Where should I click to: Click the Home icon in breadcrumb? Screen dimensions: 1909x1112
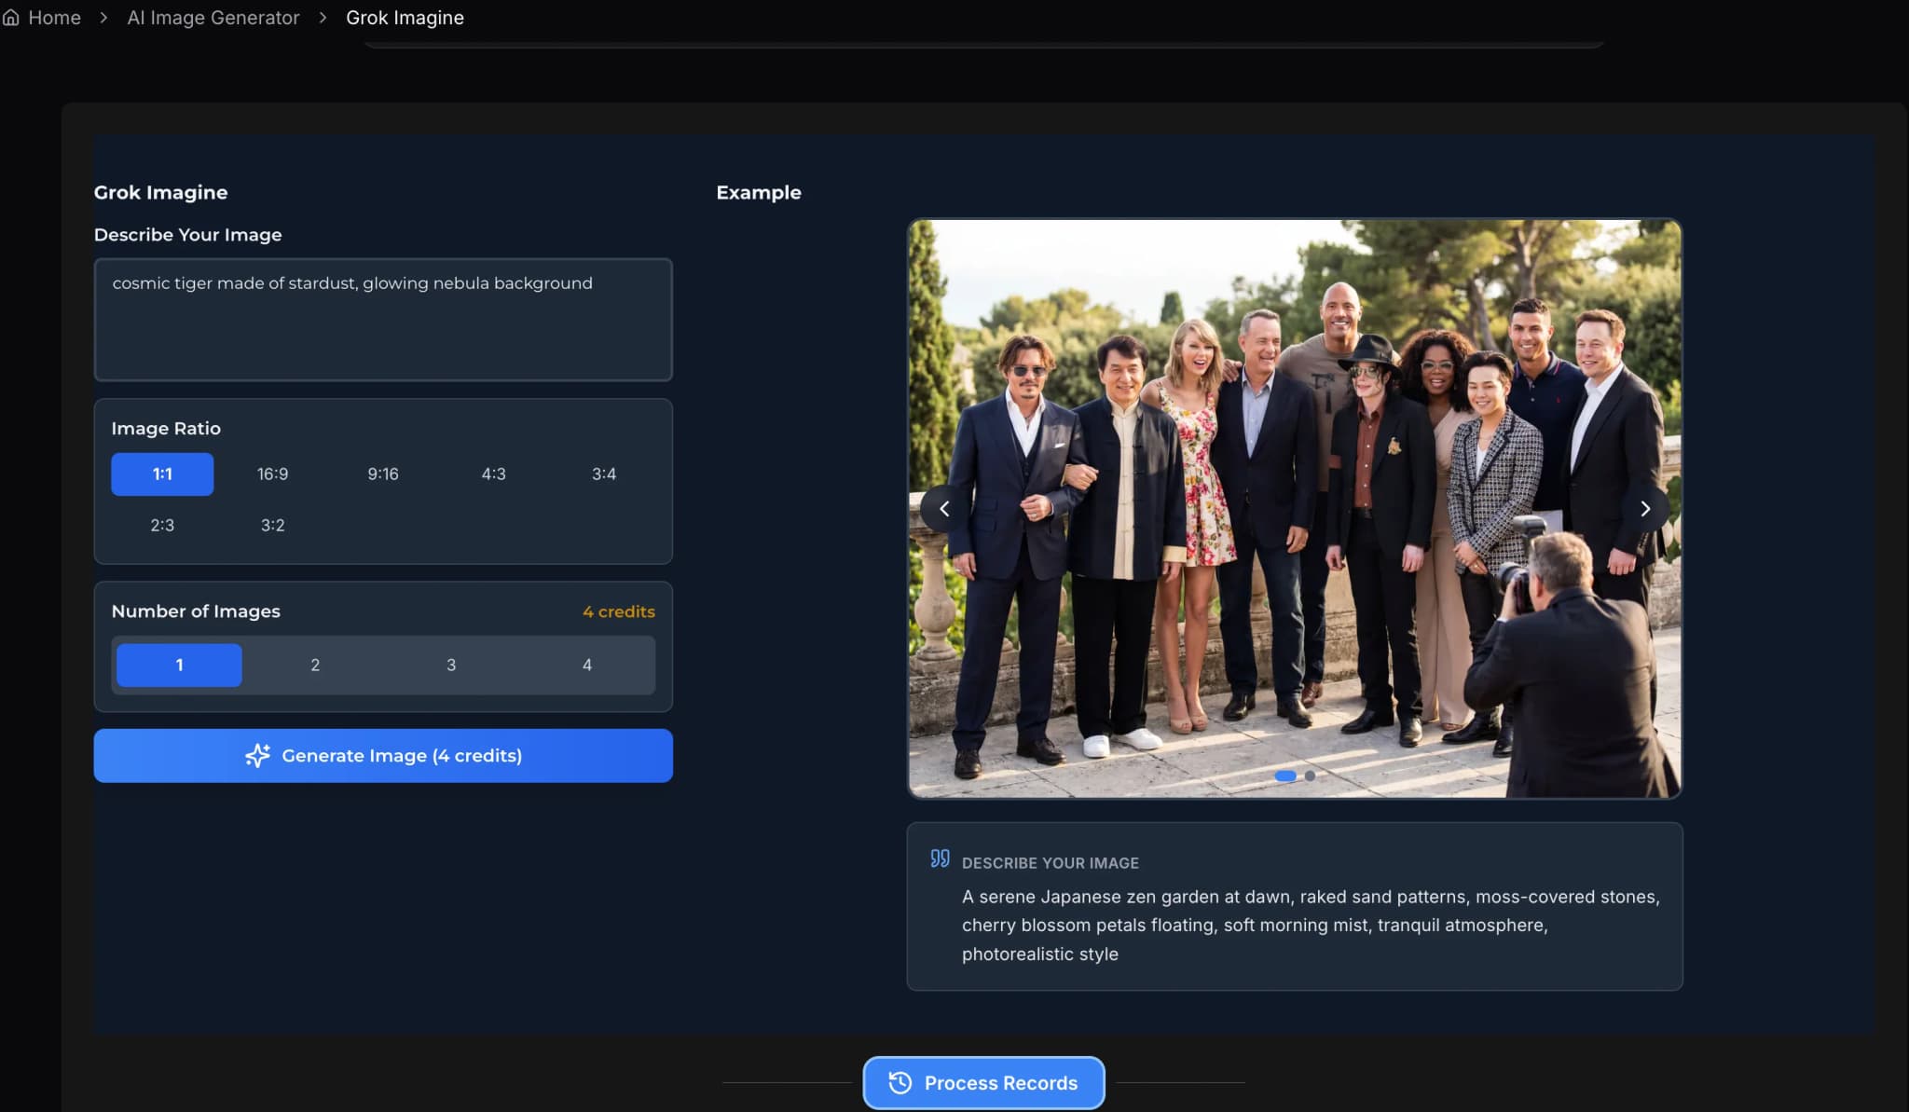coord(11,18)
